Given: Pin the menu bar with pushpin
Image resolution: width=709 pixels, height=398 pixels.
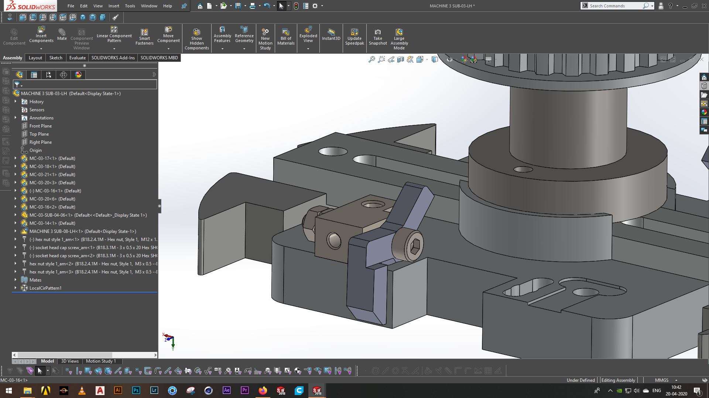Looking at the screenshot, I should click(184, 6).
